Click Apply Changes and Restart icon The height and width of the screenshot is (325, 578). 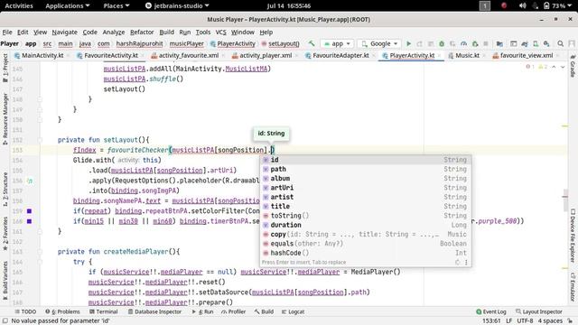tap(419, 43)
